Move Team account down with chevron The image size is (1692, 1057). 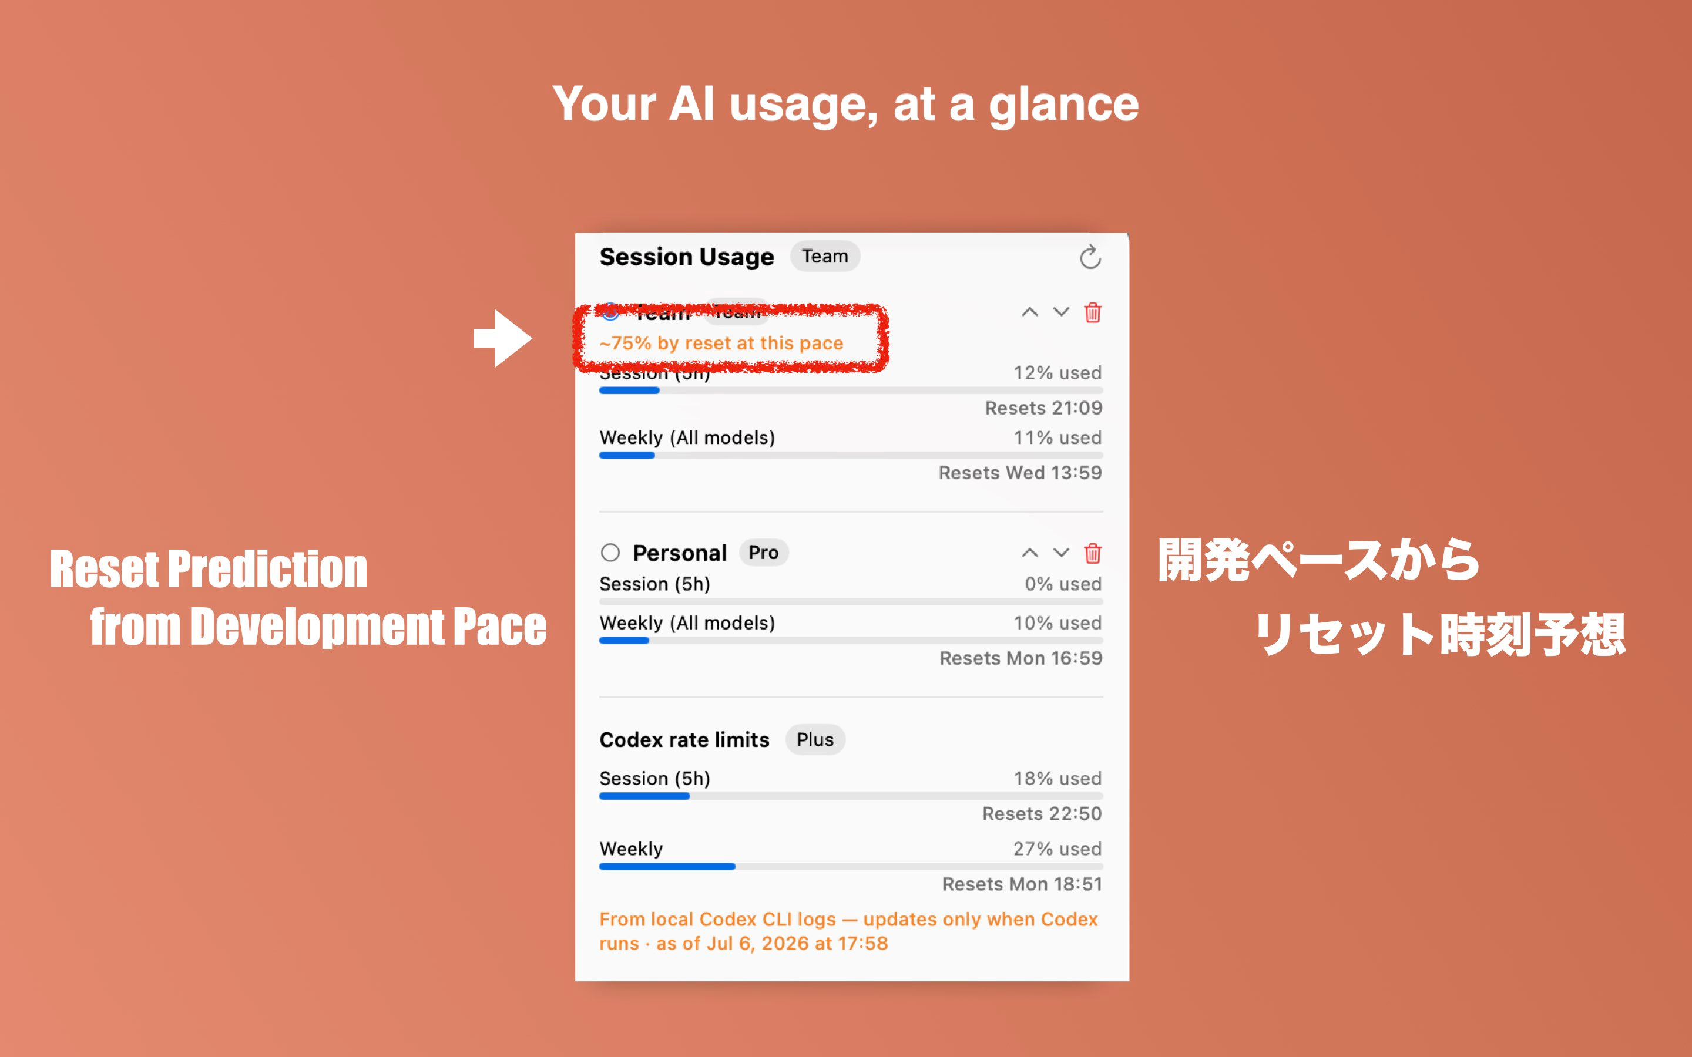[1060, 312]
